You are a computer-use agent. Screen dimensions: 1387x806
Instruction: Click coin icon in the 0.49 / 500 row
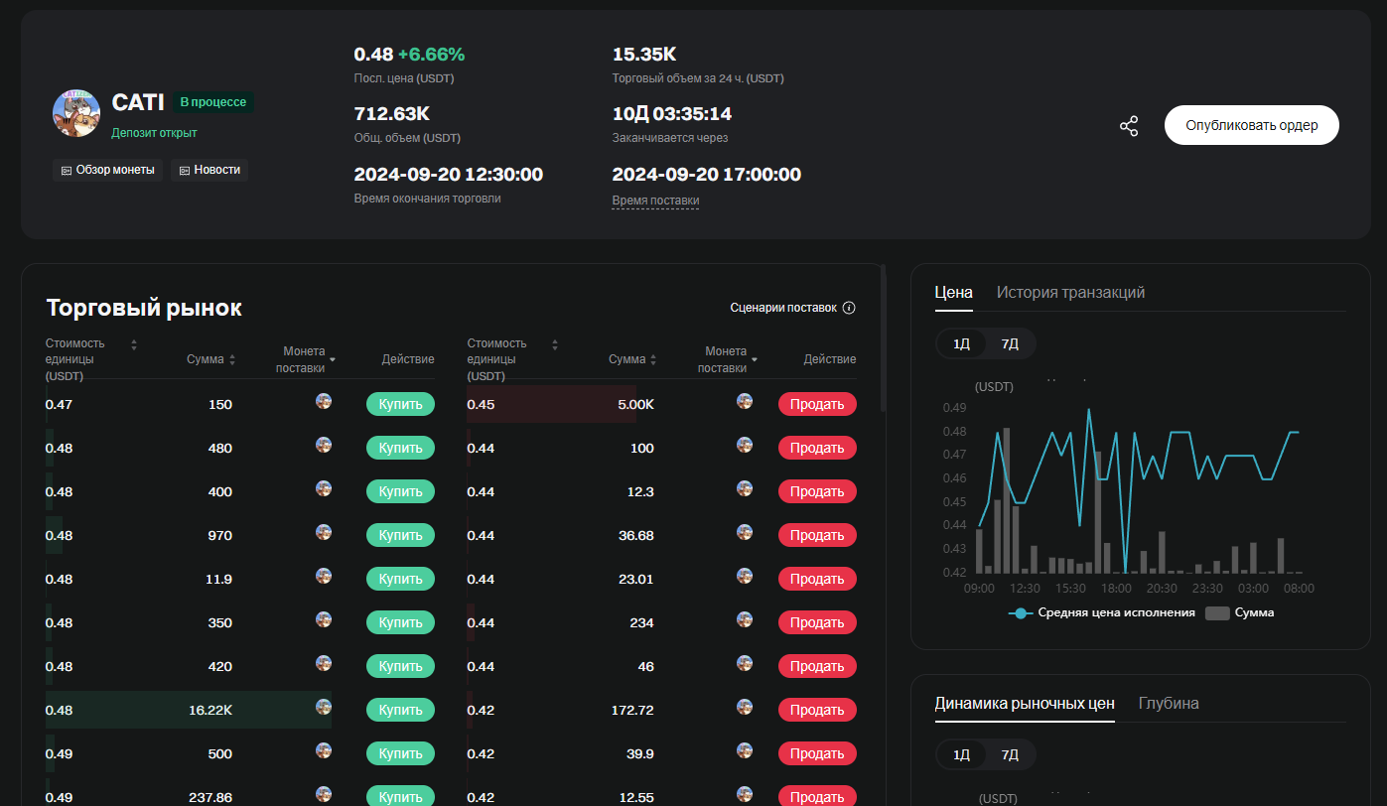[x=324, y=750]
